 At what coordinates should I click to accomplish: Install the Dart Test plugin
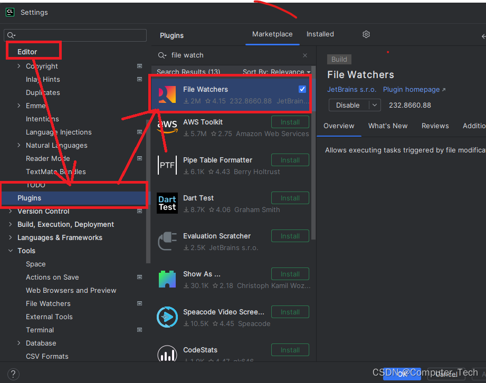coord(290,198)
